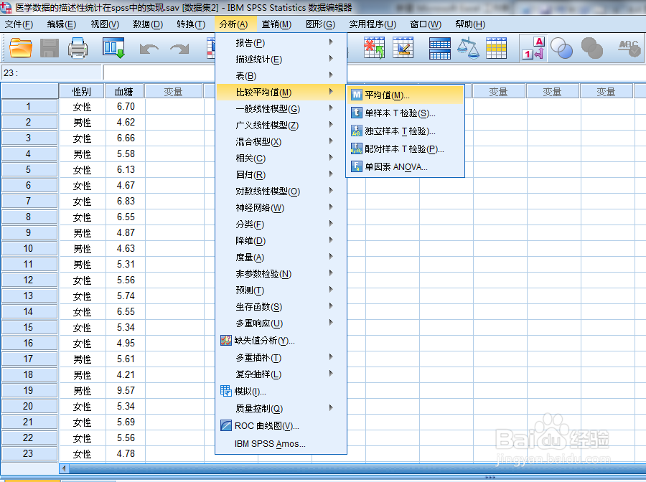Expand the 一般线性模型(G) submenu
This screenshot has width=646, height=482.
pyautogui.click(x=281, y=109)
